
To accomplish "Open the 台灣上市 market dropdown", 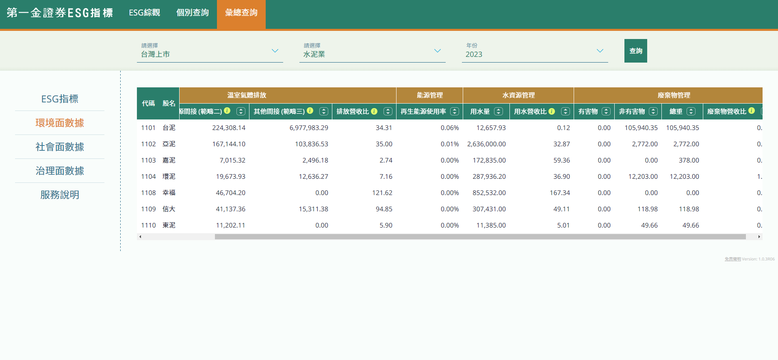I will [210, 51].
